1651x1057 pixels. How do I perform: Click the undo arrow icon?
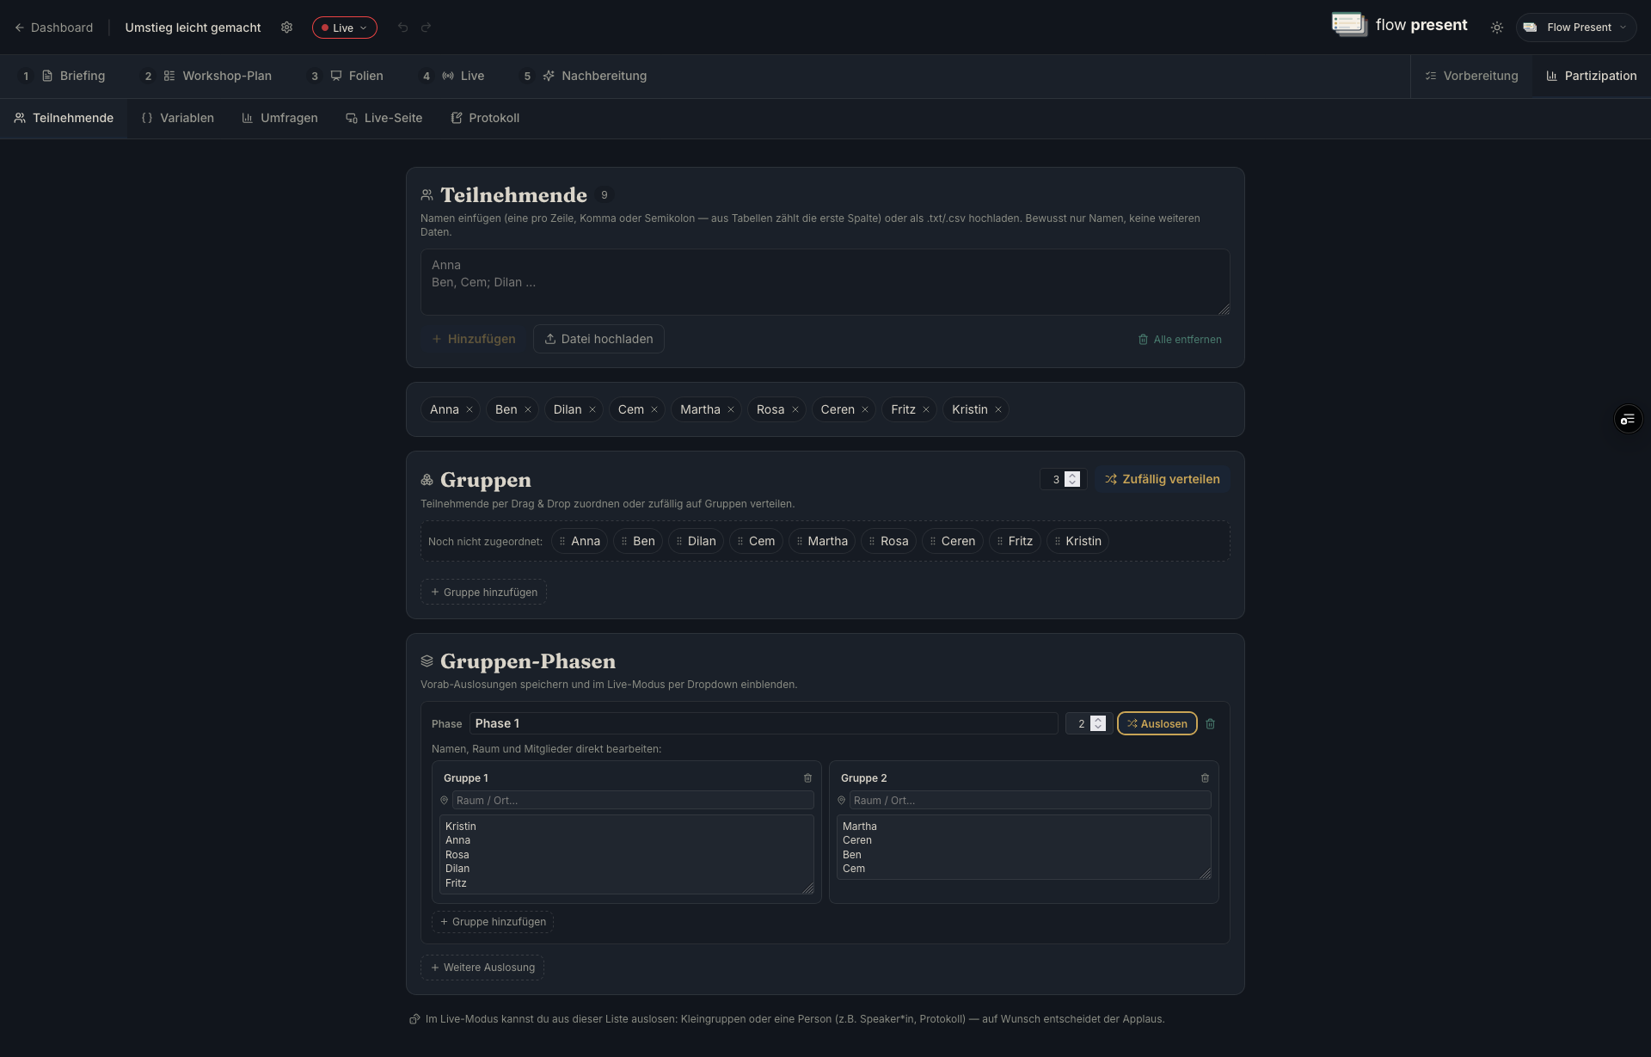click(x=402, y=28)
